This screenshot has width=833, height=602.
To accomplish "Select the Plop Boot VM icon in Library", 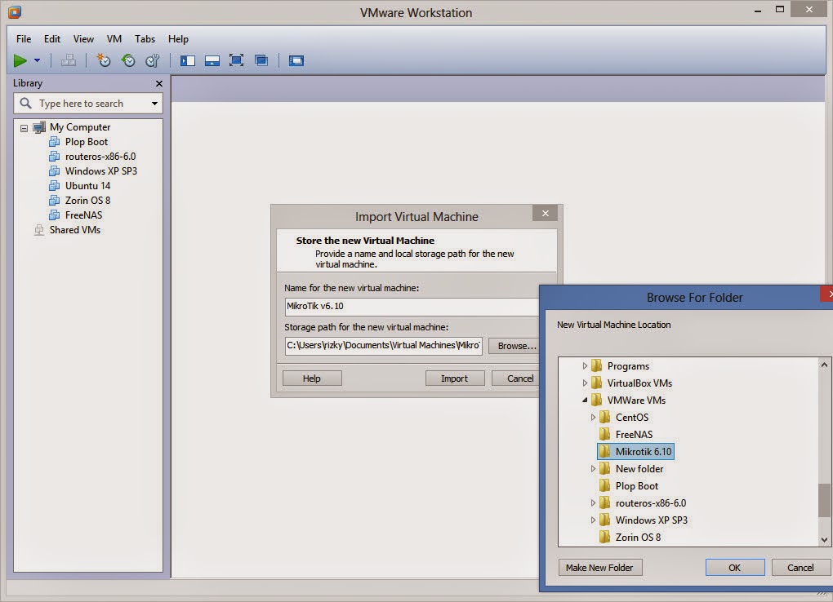I will (54, 142).
